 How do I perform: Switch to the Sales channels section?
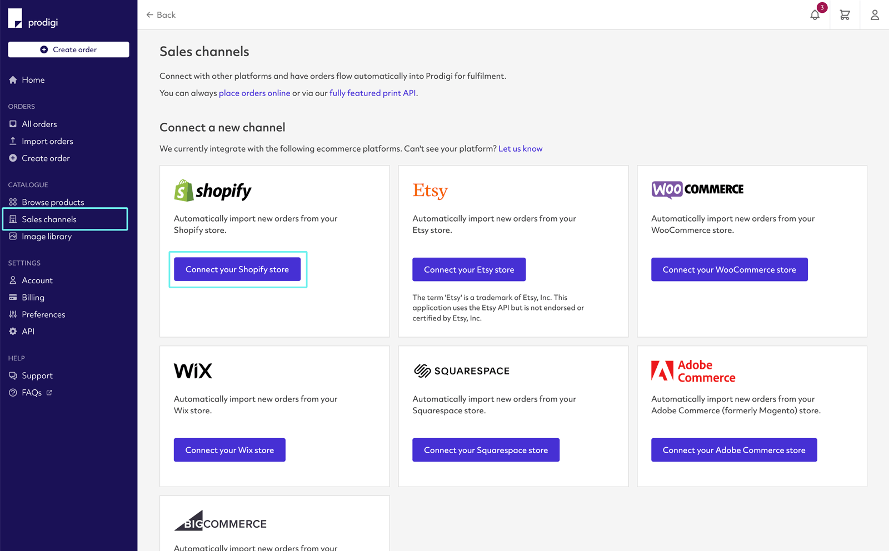[x=49, y=219]
